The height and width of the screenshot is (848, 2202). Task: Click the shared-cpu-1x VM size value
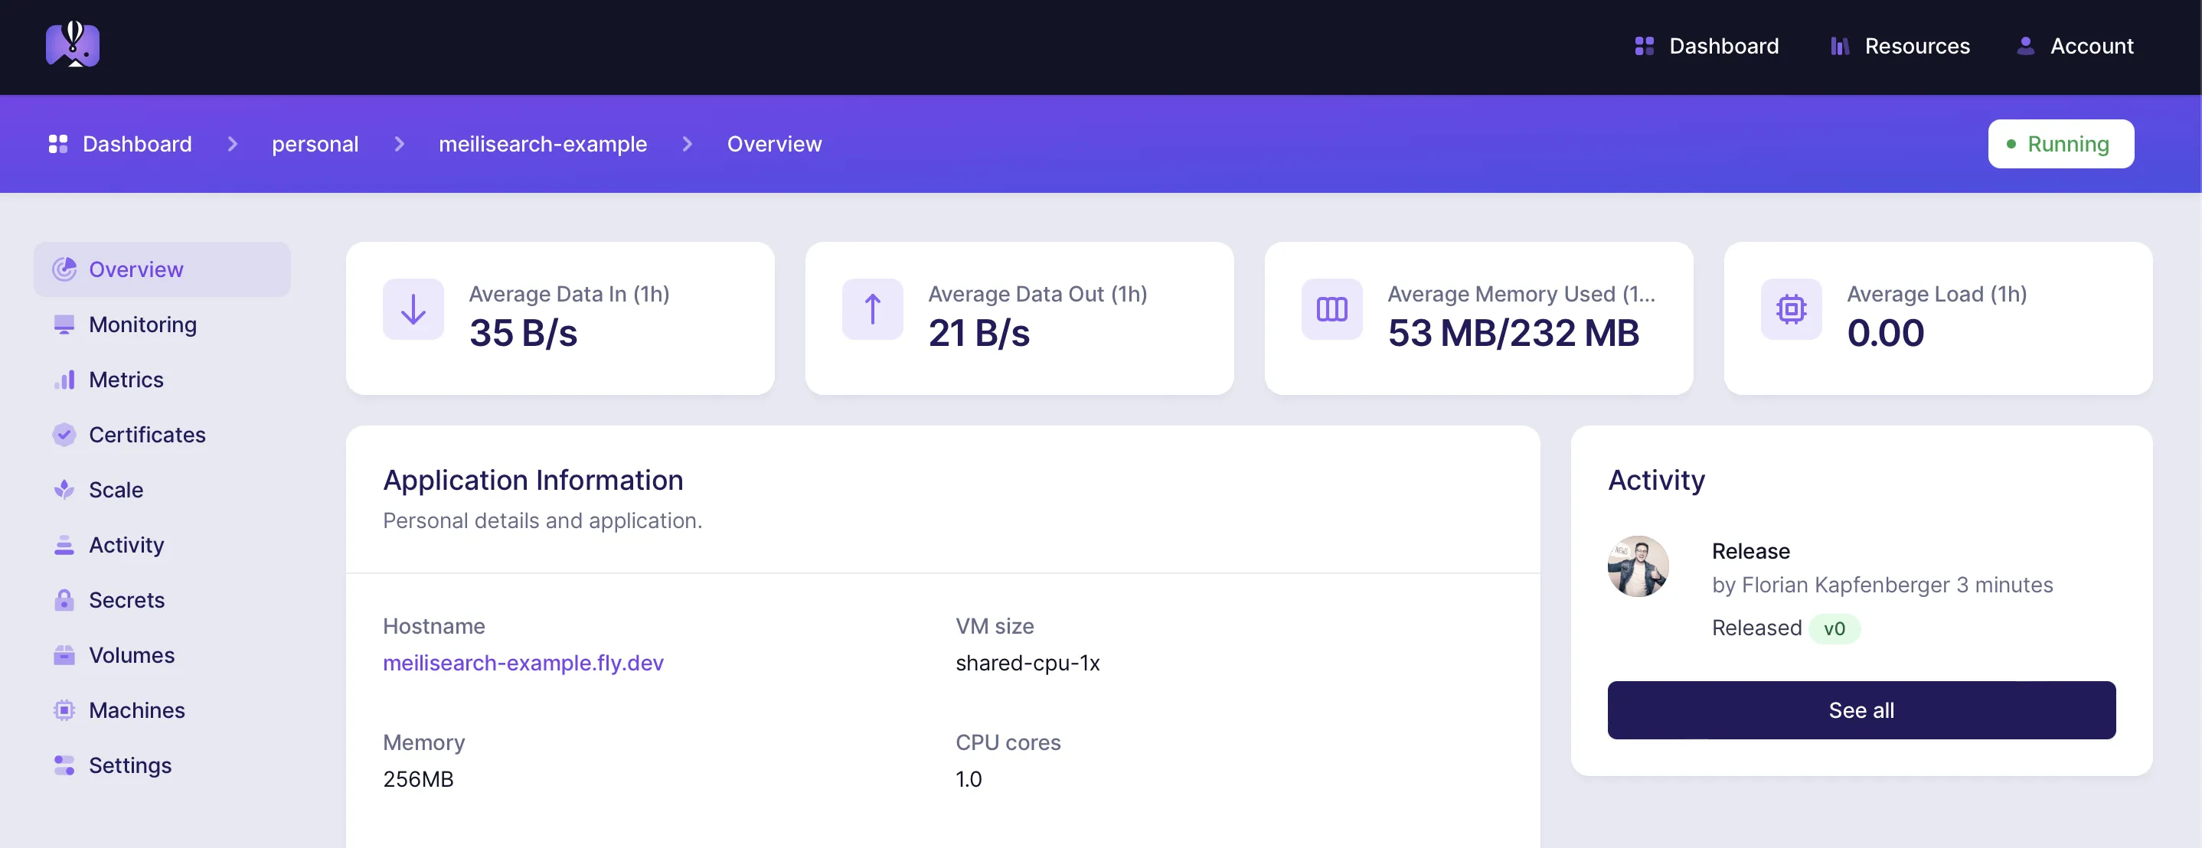1027,663
